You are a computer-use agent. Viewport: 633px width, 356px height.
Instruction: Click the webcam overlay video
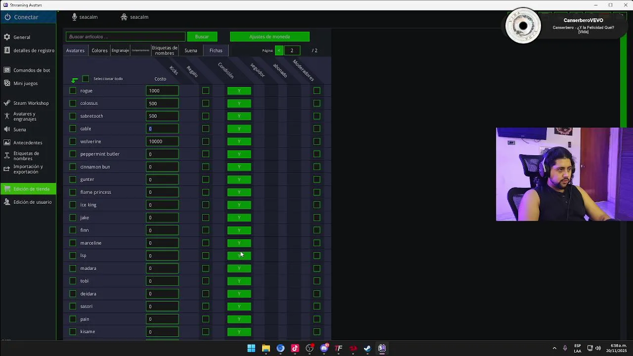pos(564,174)
